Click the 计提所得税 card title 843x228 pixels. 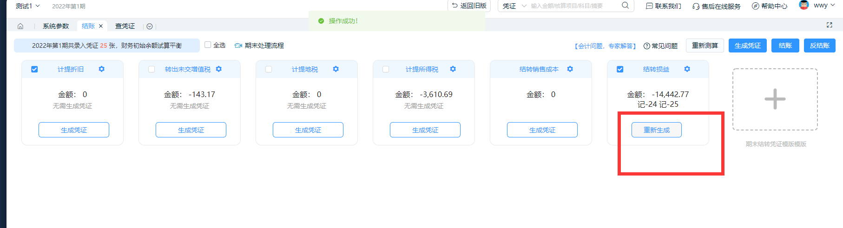(422, 69)
